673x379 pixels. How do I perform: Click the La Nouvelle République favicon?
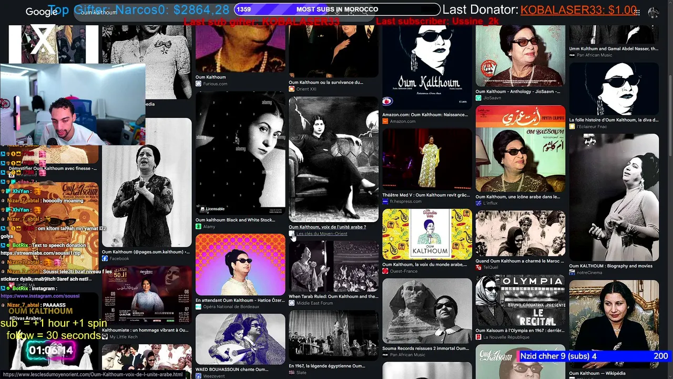(x=478, y=337)
